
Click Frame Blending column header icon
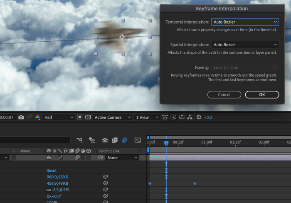pyautogui.click(x=71, y=151)
